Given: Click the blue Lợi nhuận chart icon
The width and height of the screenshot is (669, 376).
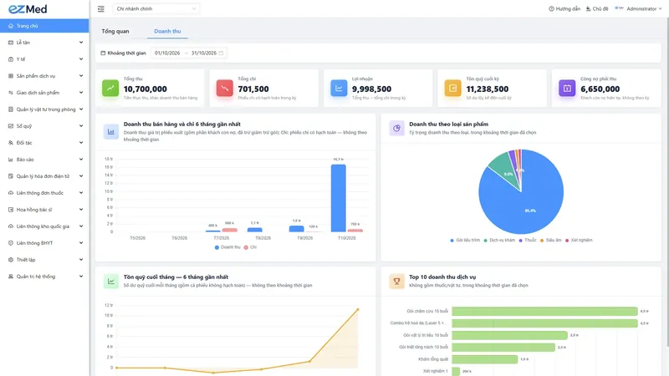Looking at the screenshot, I should pyautogui.click(x=339, y=89).
